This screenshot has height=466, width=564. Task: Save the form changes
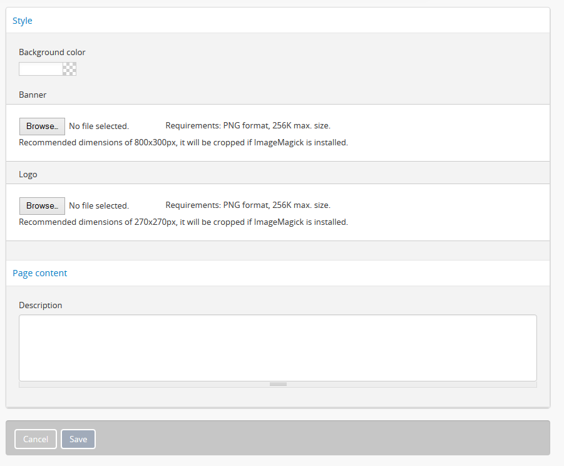[78, 439]
